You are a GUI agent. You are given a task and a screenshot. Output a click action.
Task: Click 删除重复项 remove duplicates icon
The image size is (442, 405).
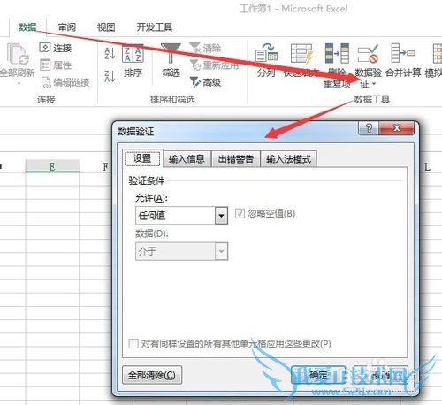point(337,53)
